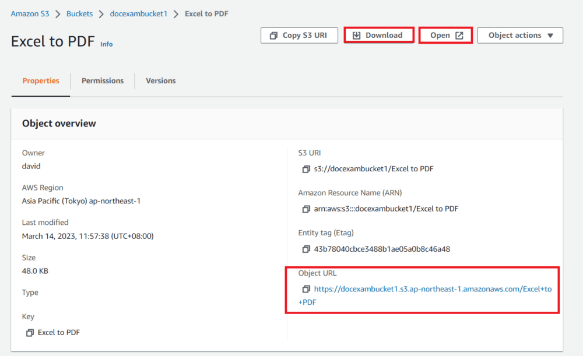This screenshot has height=356, width=583.
Task: Click the copy icon beside the Entity tag
Action: tap(305, 249)
